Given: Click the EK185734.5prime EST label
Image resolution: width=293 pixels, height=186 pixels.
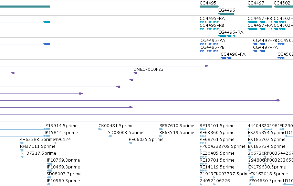Looking at the screenshot, I should click(x=266, y=146).
